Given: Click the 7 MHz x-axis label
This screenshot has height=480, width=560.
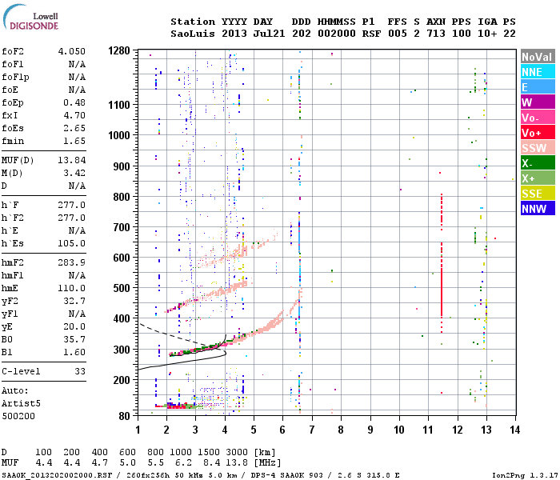Looking at the screenshot, I should tap(312, 430).
